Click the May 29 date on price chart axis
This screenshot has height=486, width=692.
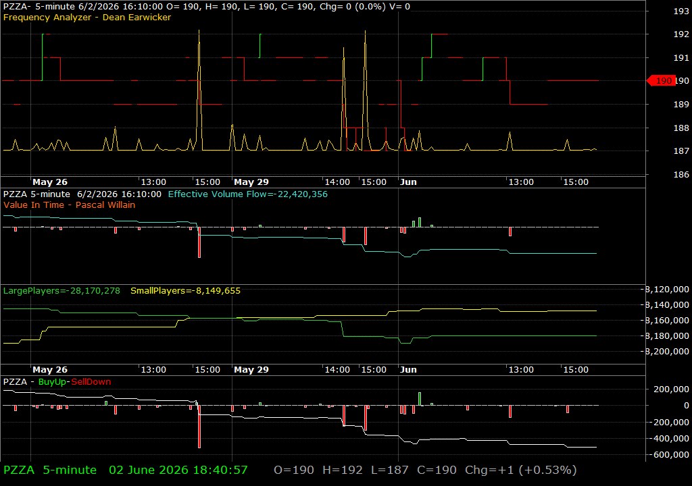[251, 182]
